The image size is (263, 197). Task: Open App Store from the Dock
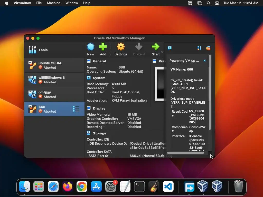[x=96, y=186]
